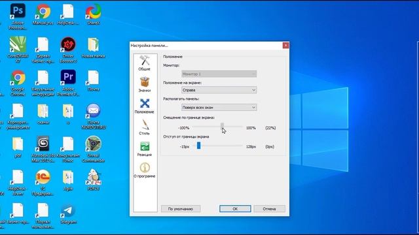
Task: Open the Располагать панель dropdown
Action: tap(219, 107)
